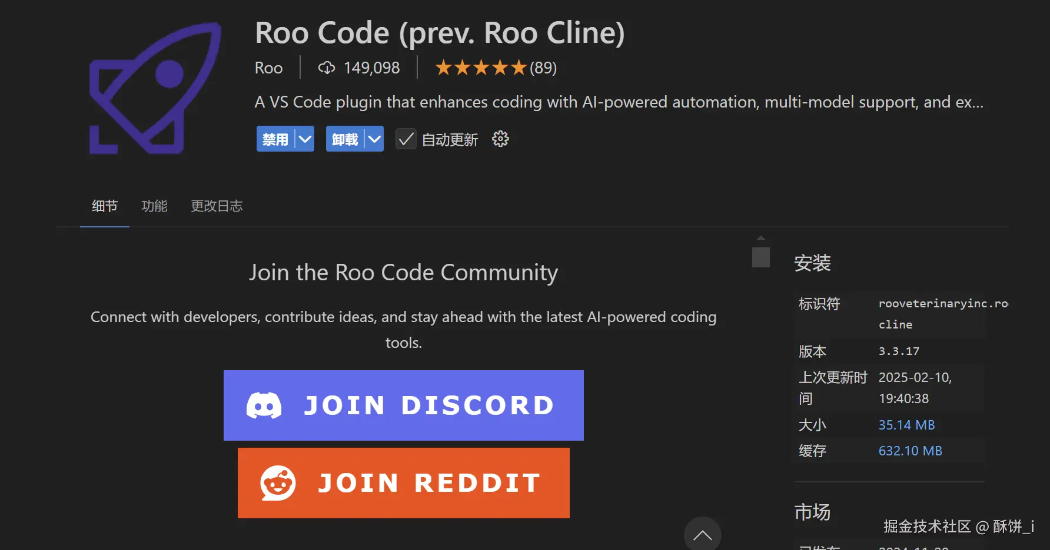Switch to the 功能 tab
The width and height of the screenshot is (1050, 550).
pyautogui.click(x=154, y=206)
